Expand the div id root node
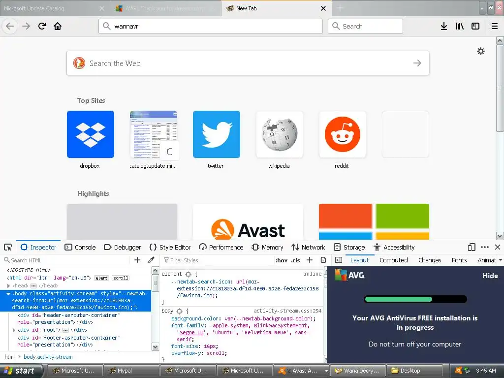 (14, 330)
